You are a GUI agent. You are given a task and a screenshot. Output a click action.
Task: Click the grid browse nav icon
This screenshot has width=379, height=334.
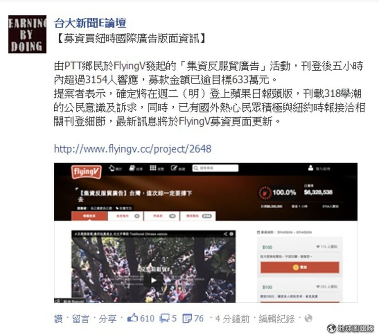pos(153,168)
